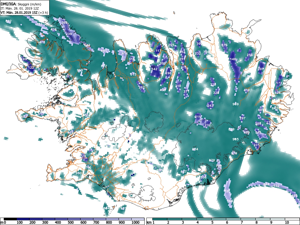Click the visibility value 428
Image resolution: width=300 pixels, height=225 pixels.
coord(277,93)
